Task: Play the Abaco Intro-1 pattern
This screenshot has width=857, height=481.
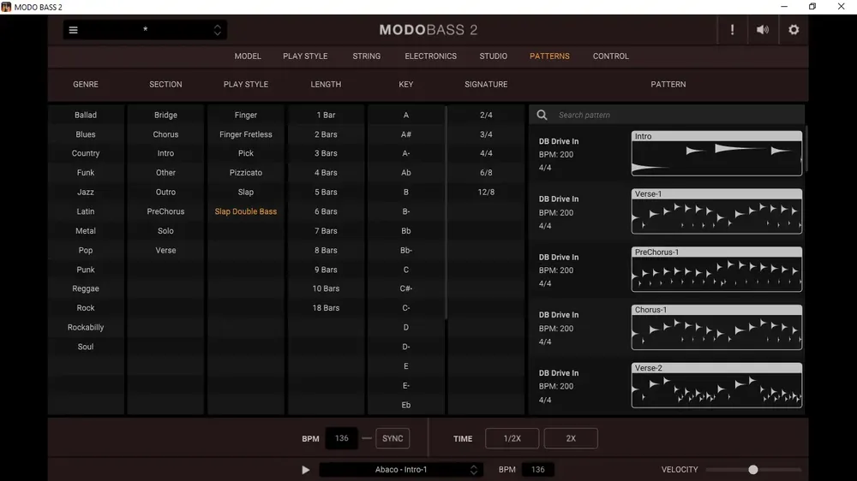Action: click(306, 470)
